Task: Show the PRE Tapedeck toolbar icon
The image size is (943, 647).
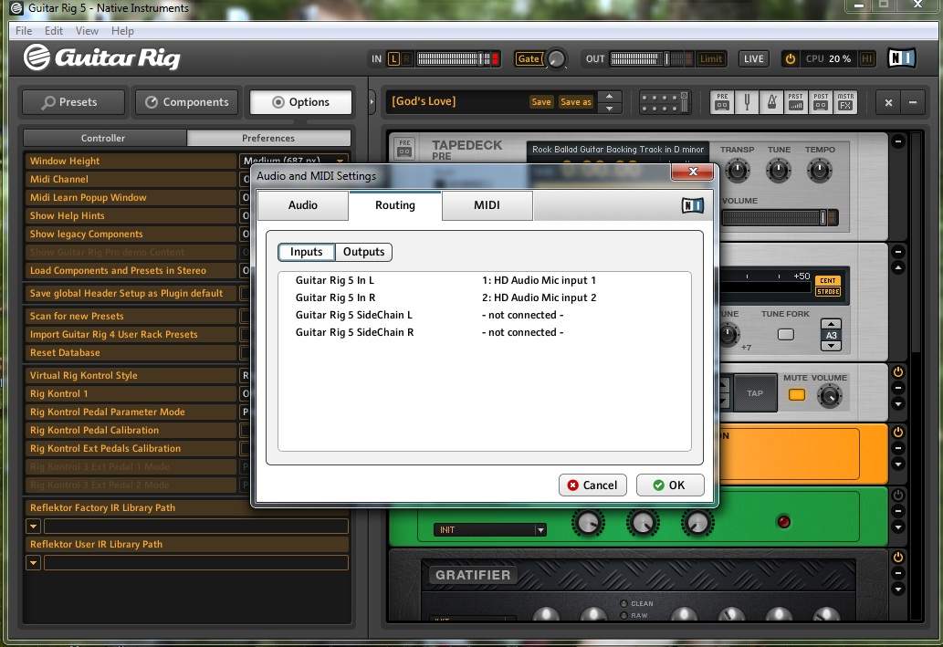Action: (x=722, y=102)
